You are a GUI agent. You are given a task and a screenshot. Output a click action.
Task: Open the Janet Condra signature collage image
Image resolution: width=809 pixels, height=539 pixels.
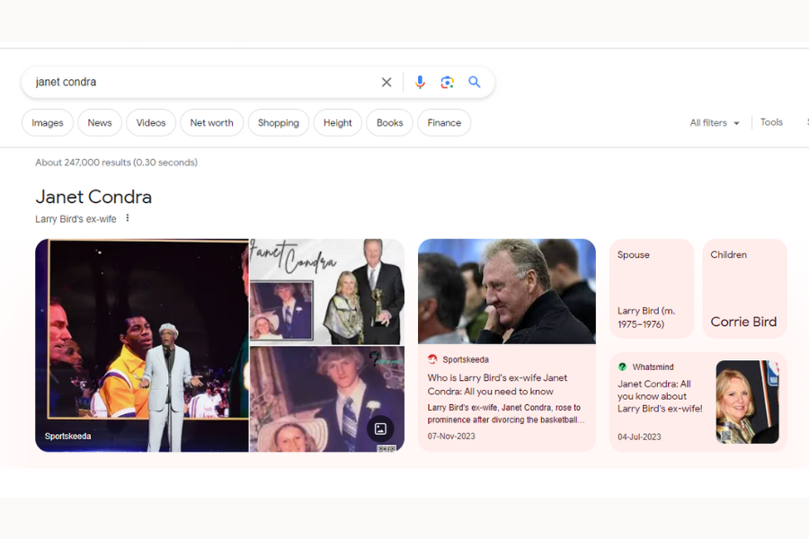[327, 291]
